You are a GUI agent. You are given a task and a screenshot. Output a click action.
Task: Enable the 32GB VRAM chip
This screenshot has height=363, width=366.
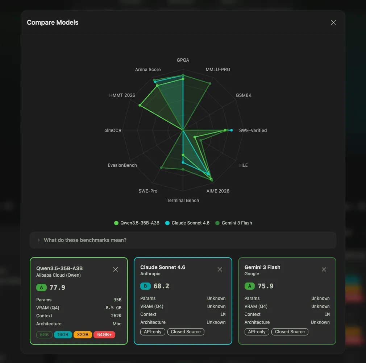(83, 334)
